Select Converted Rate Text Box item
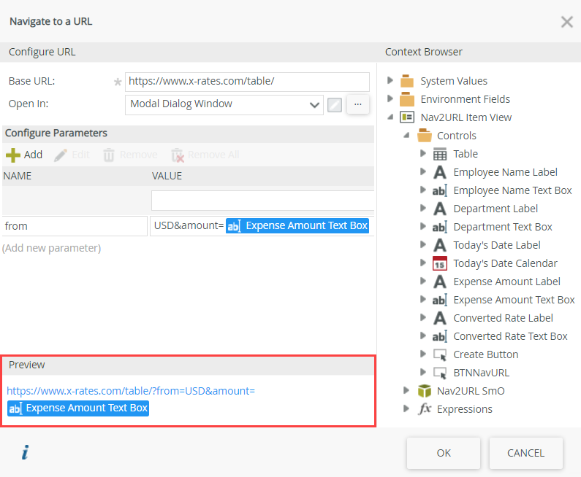The height and width of the screenshot is (477, 581). pos(510,336)
